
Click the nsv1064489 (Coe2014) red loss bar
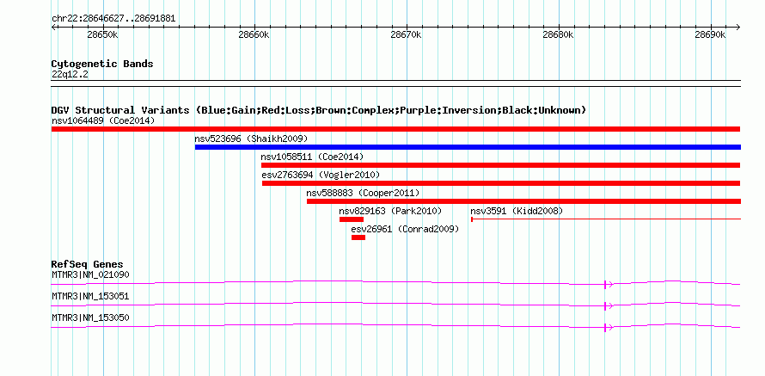point(395,129)
